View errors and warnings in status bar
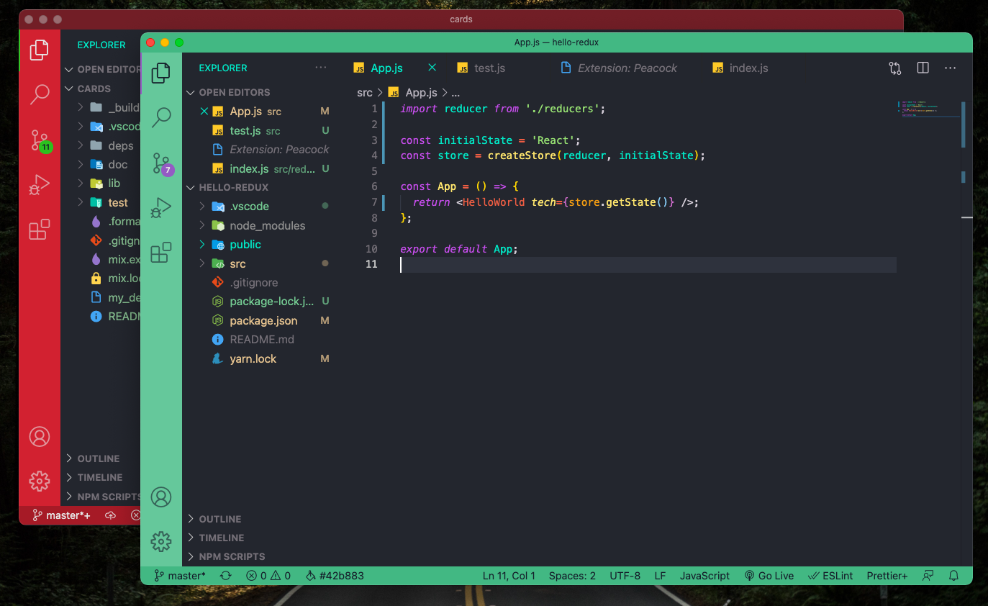This screenshot has height=606, width=988. pyautogui.click(x=268, y=575)
